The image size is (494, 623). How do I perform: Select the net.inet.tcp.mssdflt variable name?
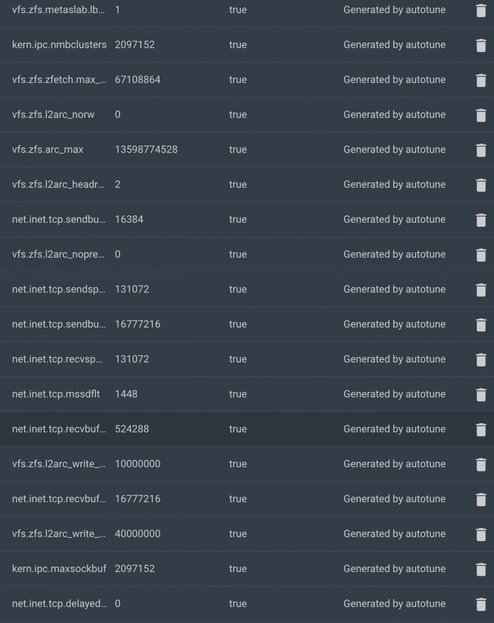pos(56,394)
